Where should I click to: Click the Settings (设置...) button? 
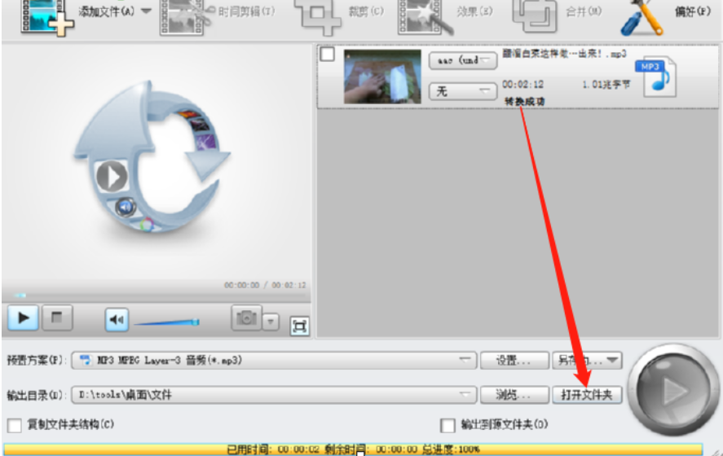point(514,360)
